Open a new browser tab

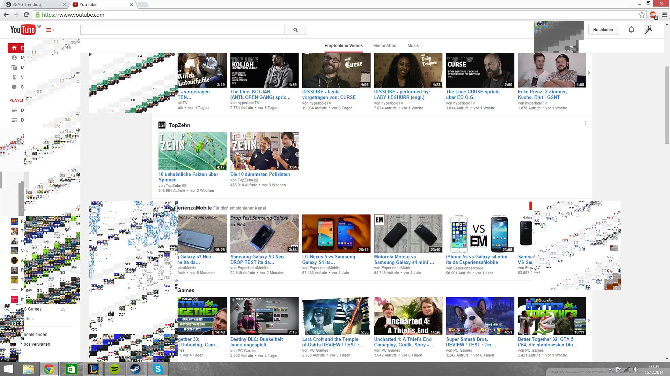coord(143,5)
